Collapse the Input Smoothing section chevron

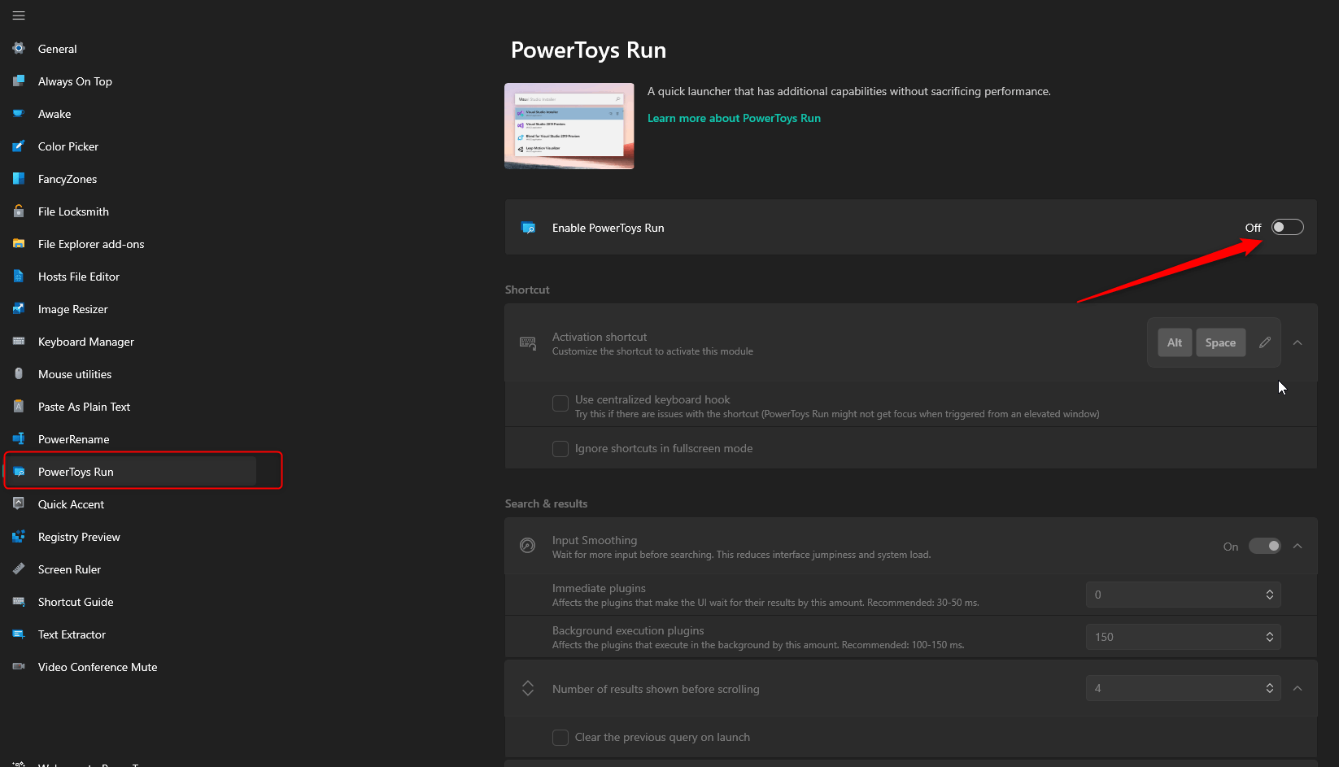pyautogui.click(x=1298, y=546)
